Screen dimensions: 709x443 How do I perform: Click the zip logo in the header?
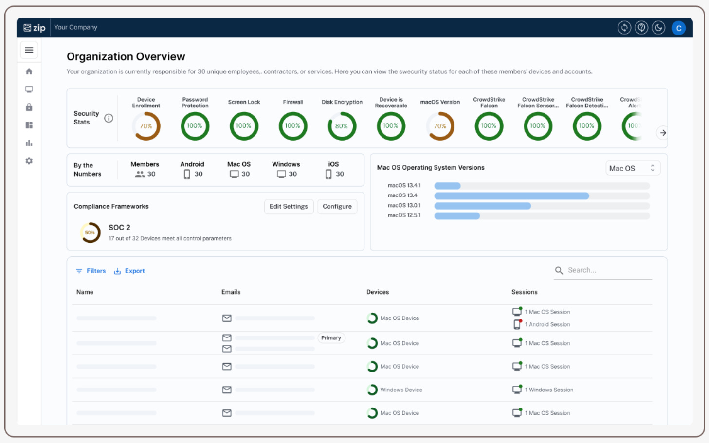click(35, 28)
